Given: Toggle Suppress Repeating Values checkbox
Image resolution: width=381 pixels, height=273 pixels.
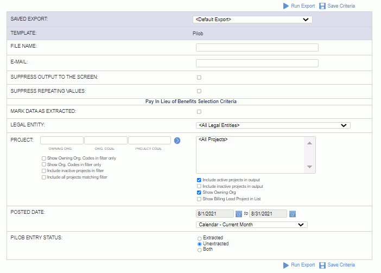Looking at the screenshot, I should pyautogui.click(x=199, y=91).
